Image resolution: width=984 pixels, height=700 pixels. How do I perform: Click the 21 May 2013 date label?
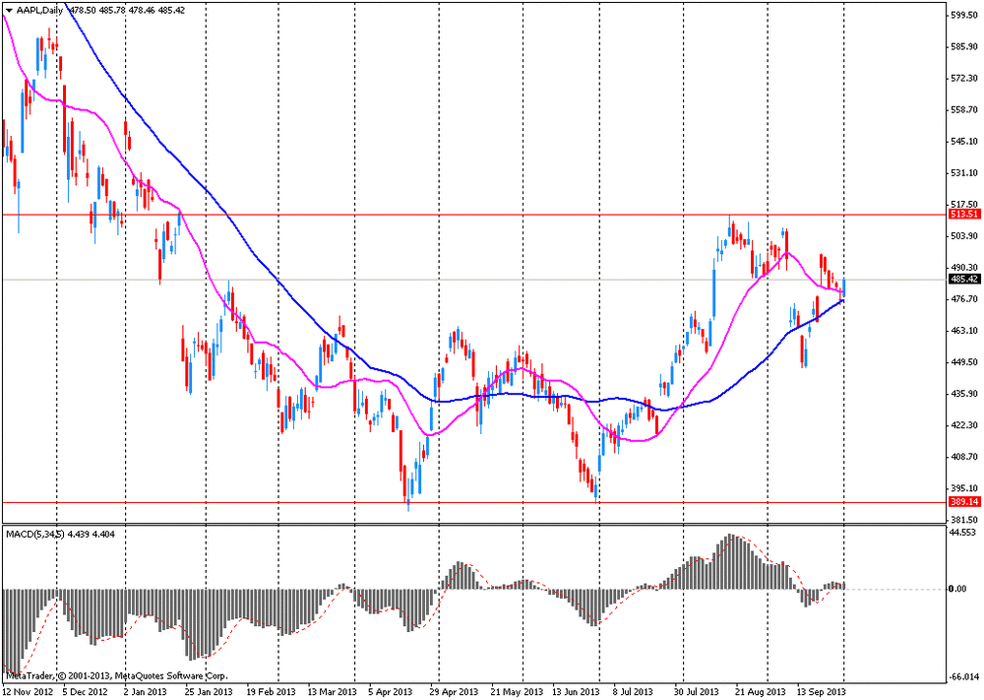(x=514, y=692)
